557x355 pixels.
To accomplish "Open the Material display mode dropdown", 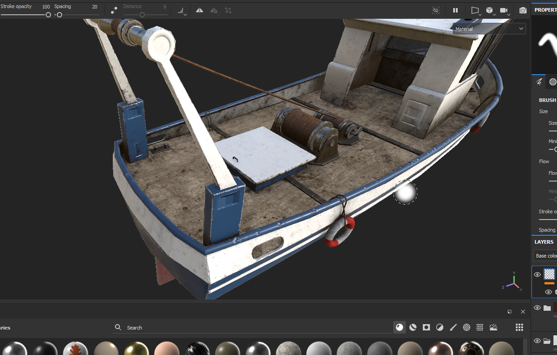I will (489, 29).
